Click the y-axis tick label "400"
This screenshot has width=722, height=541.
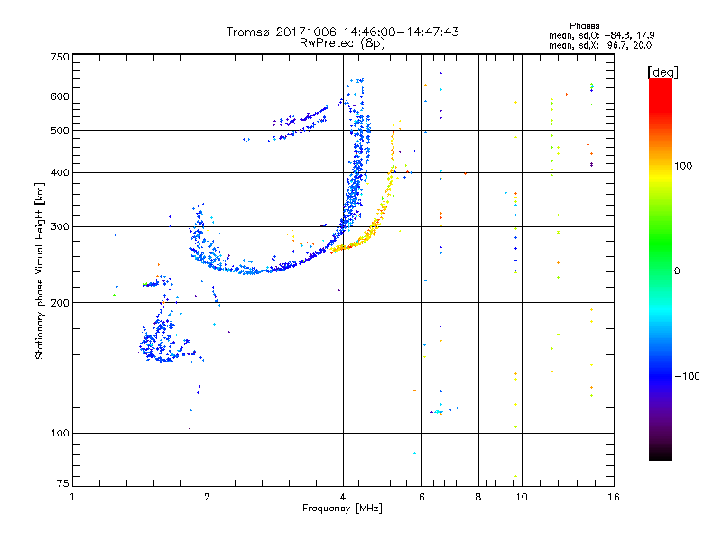point(60,172)
